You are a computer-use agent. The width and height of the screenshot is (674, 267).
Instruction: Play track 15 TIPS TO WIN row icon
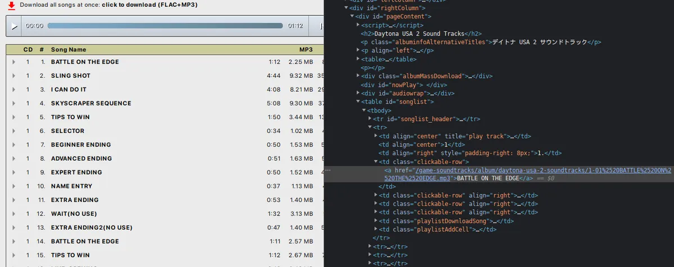pyautogui.click(x=13, y=255)
